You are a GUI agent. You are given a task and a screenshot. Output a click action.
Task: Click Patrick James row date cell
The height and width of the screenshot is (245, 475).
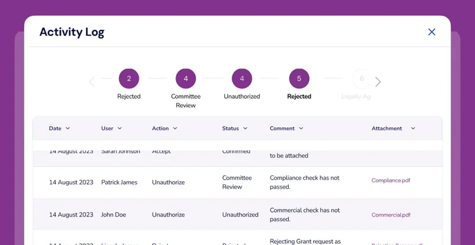(71, 182)
